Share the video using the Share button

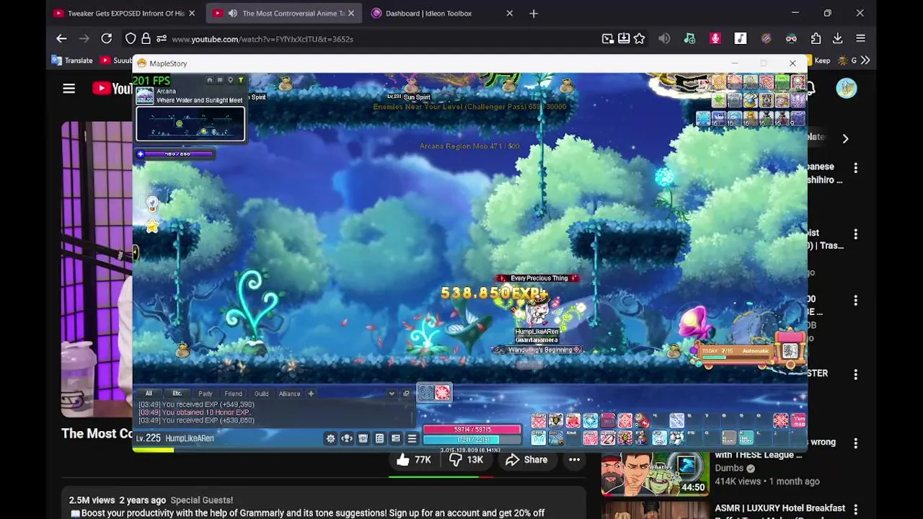[x=526, y=460]
